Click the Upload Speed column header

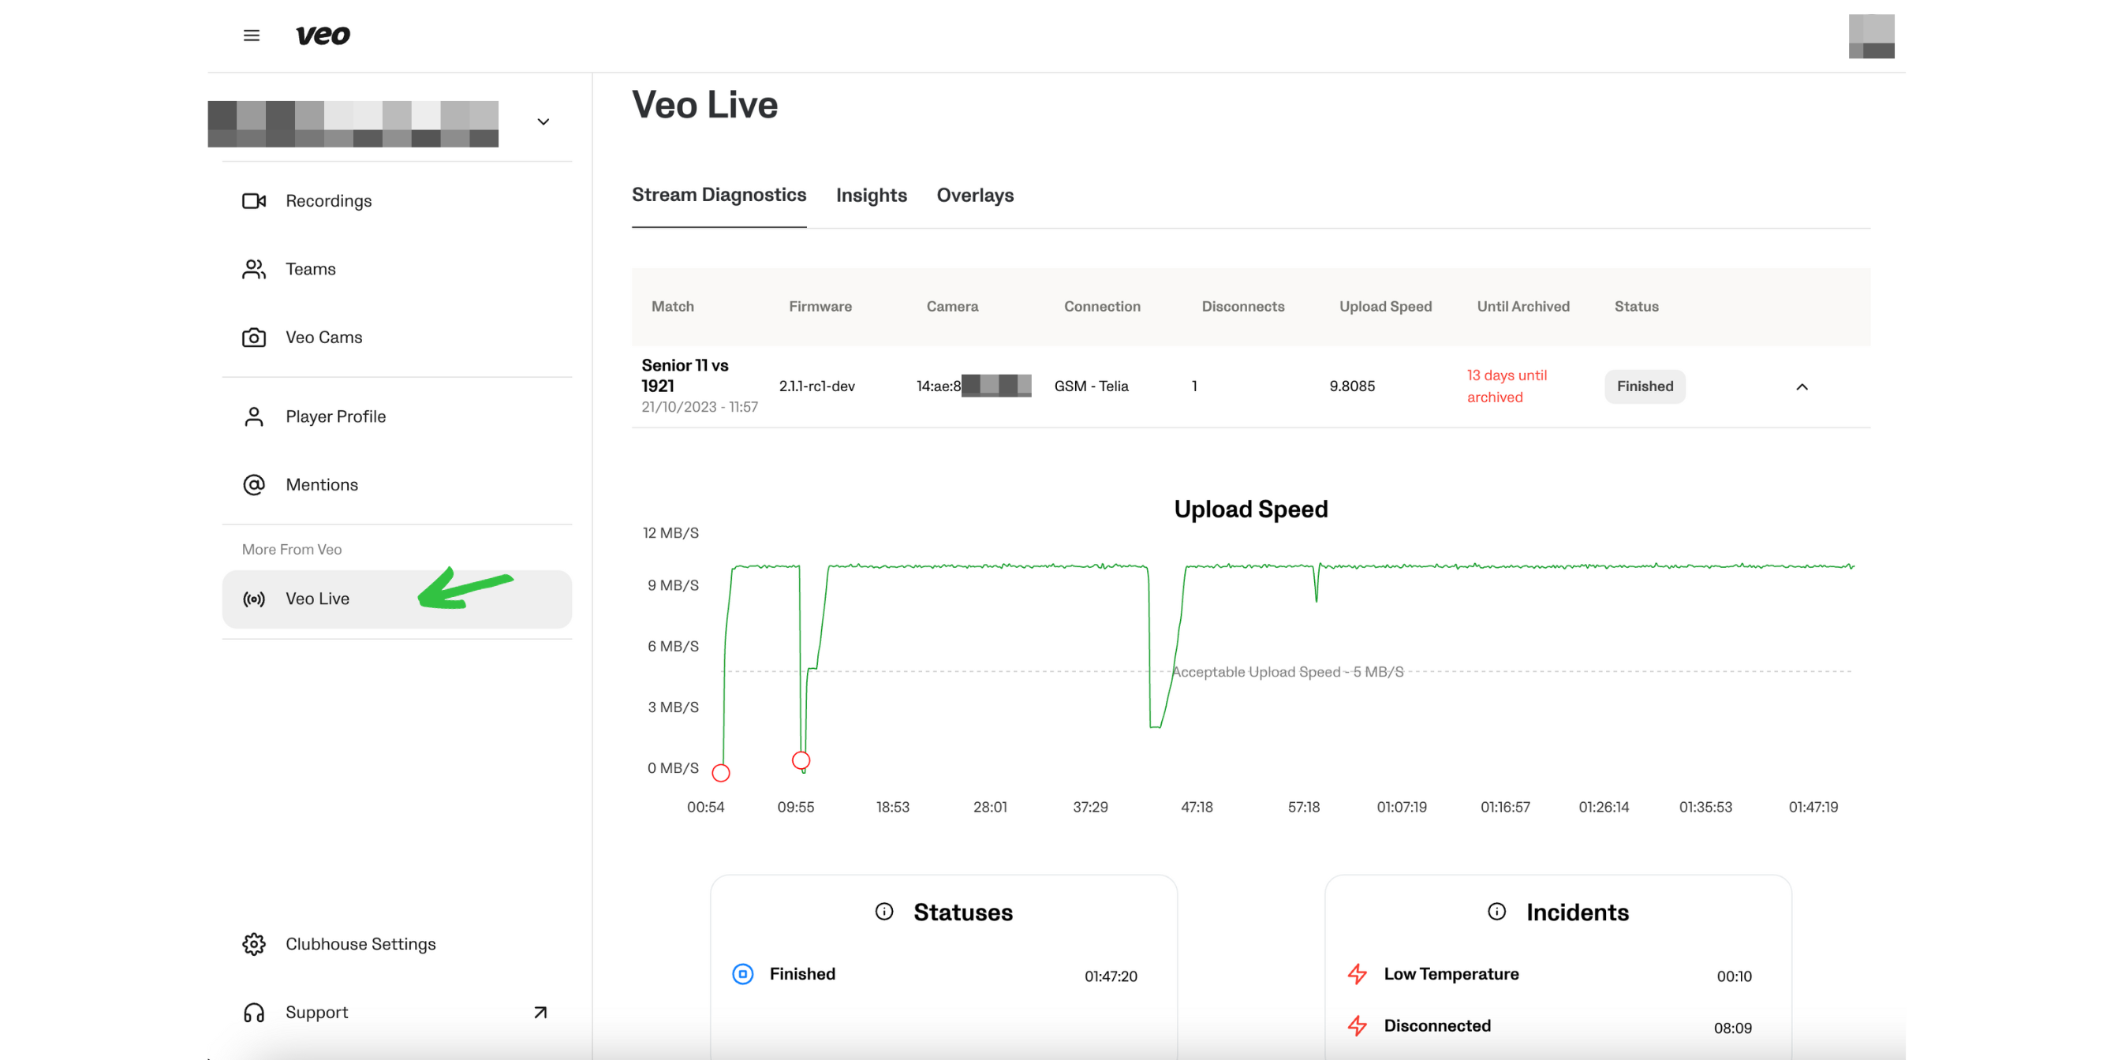click(1385, 306)
